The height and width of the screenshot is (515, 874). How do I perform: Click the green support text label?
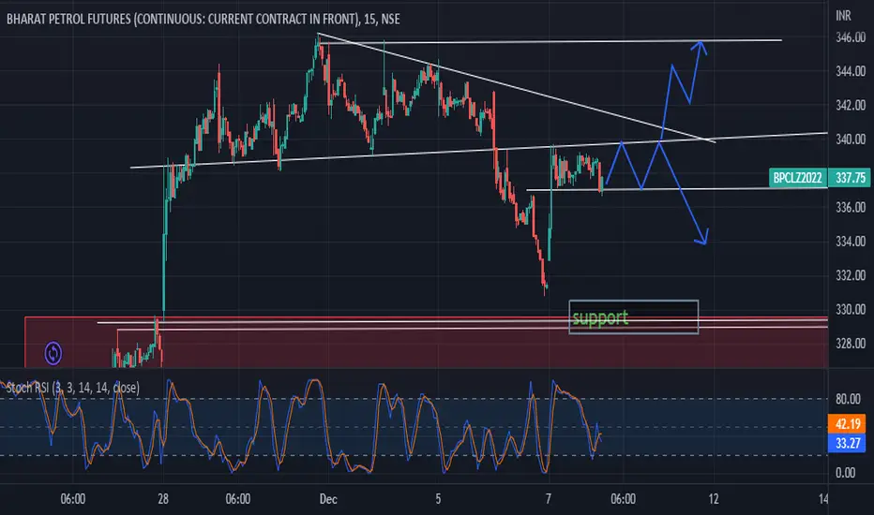pyautogui.click(x=600, y=318)
